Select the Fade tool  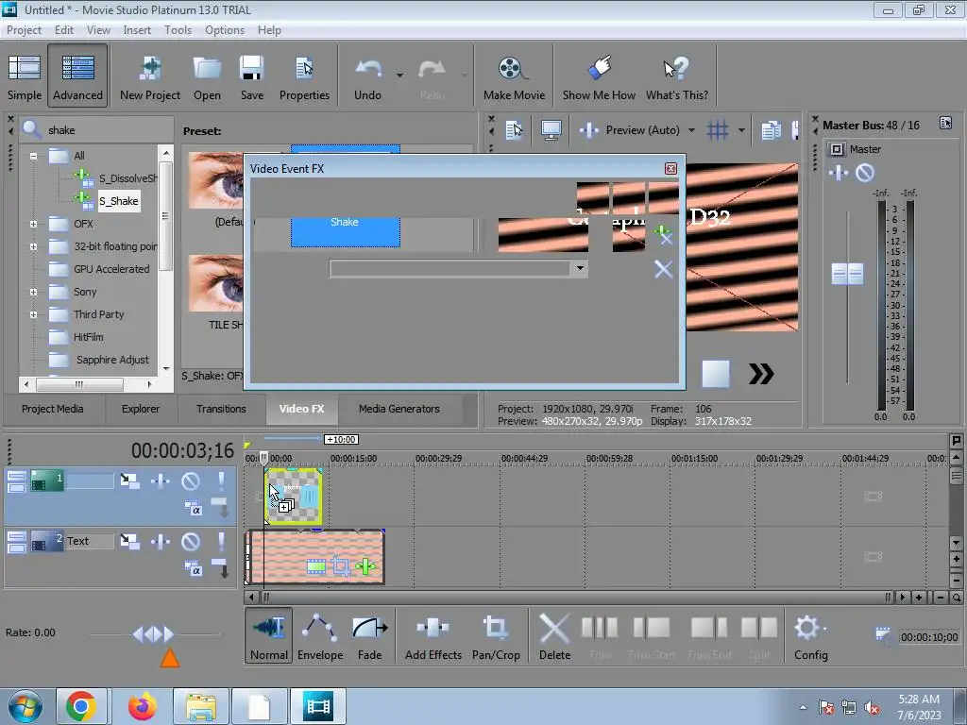coord(369,635)
